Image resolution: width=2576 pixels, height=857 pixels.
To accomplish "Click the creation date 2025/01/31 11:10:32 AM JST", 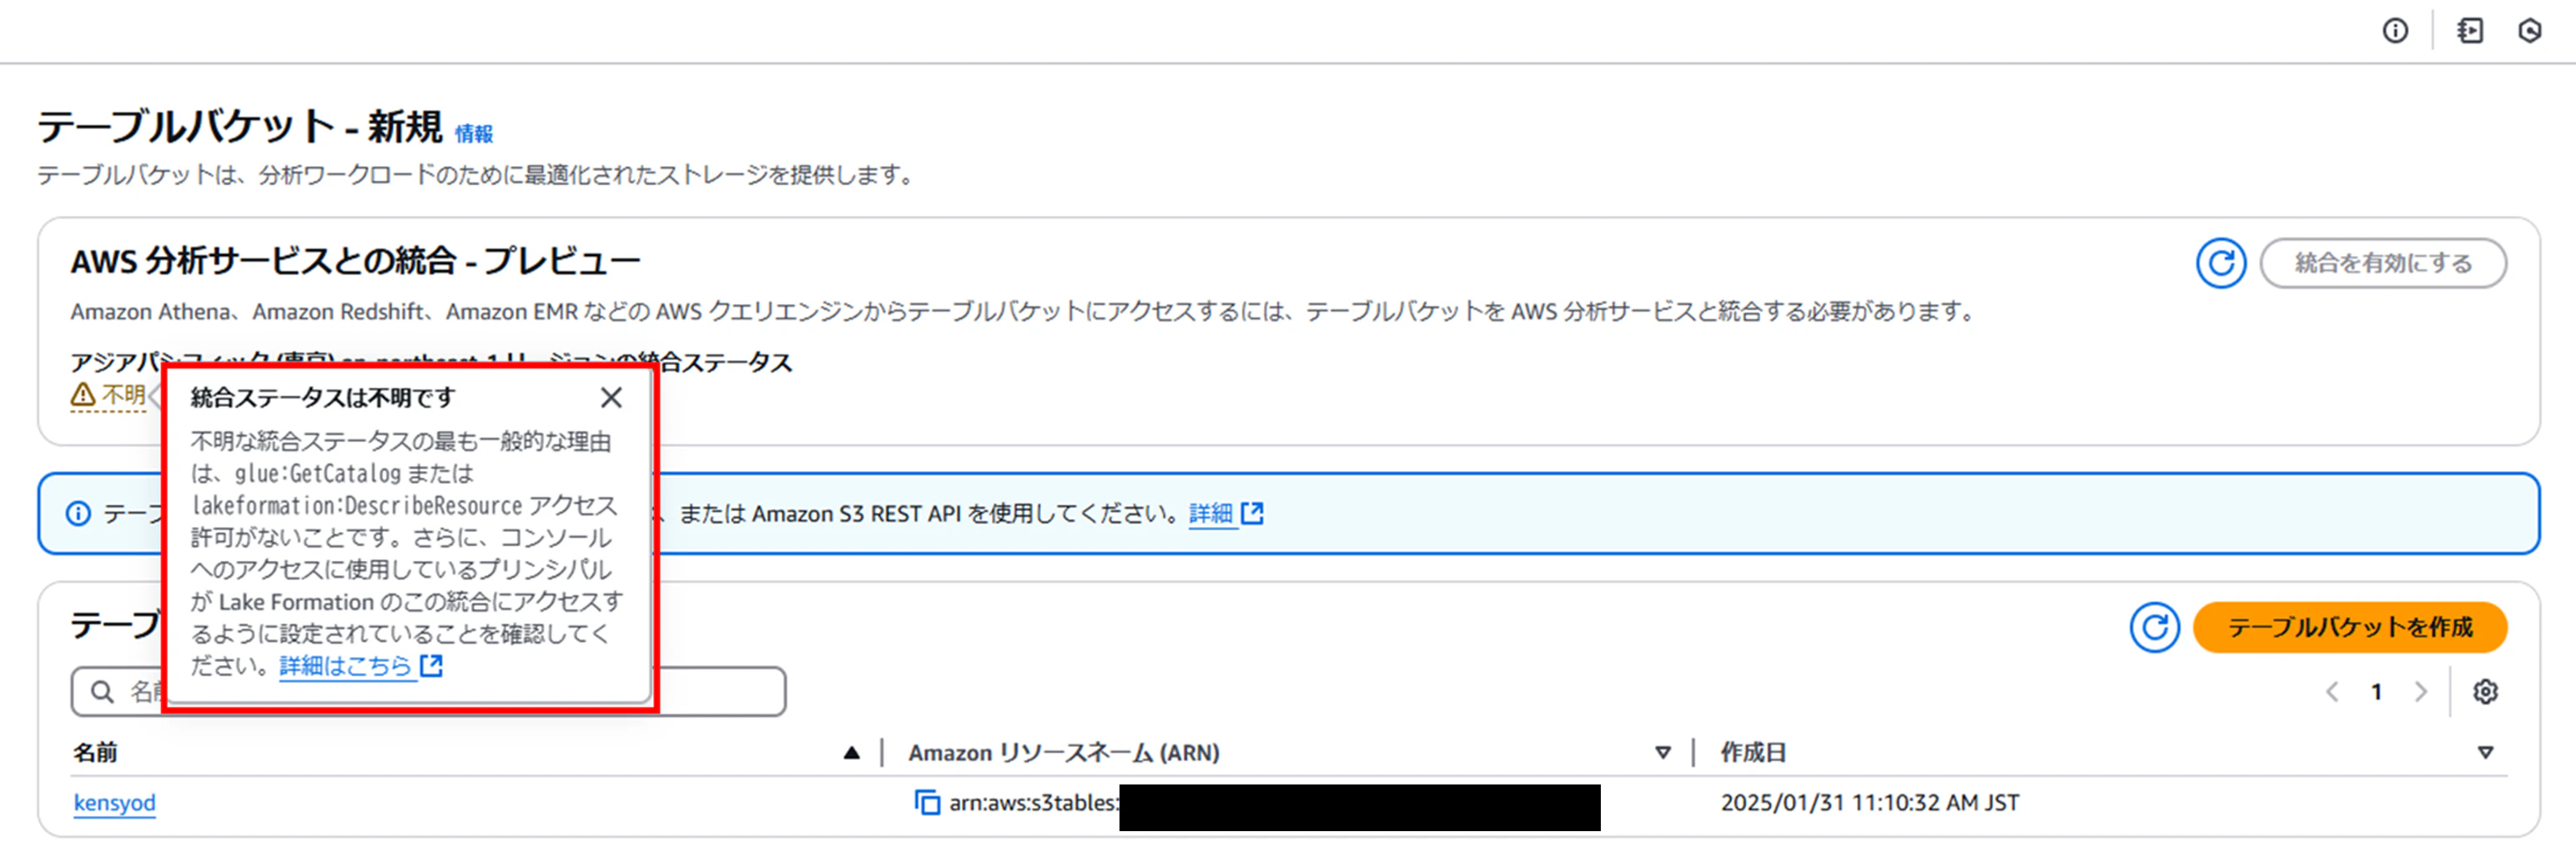I will click(1869, 803).
